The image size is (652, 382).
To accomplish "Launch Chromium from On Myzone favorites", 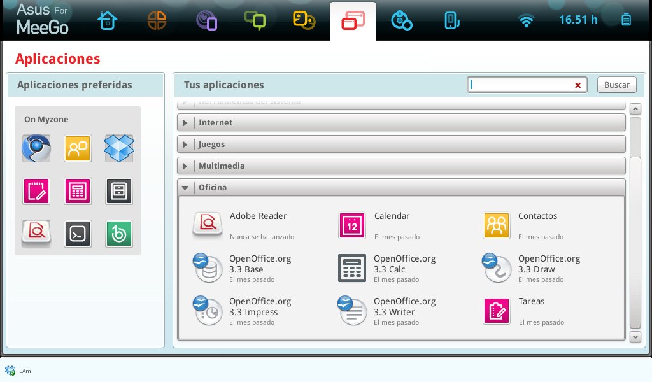I will pyautogui.click(x=36, y=148).
